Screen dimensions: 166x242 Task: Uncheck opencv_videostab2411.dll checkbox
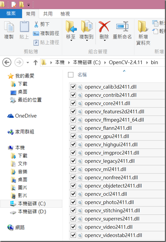point(73,235)
